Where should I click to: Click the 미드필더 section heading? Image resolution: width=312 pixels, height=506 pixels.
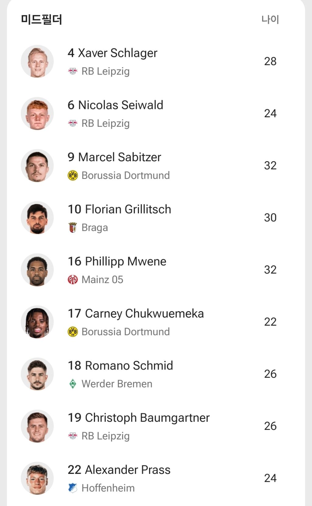[x=41, y=20]
